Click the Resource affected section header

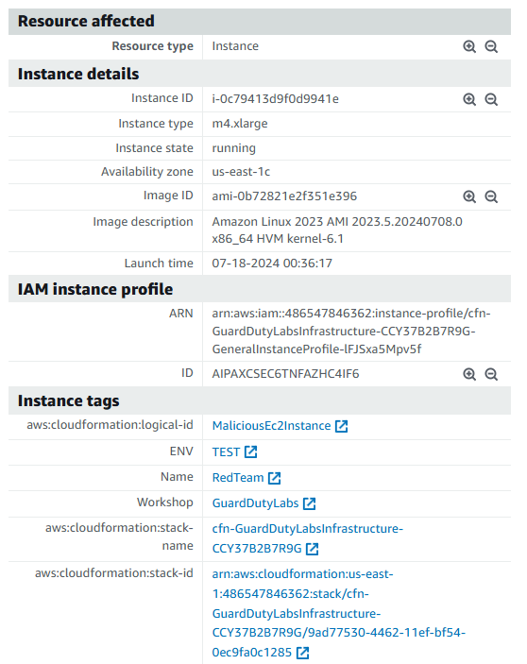coord(260,22)
